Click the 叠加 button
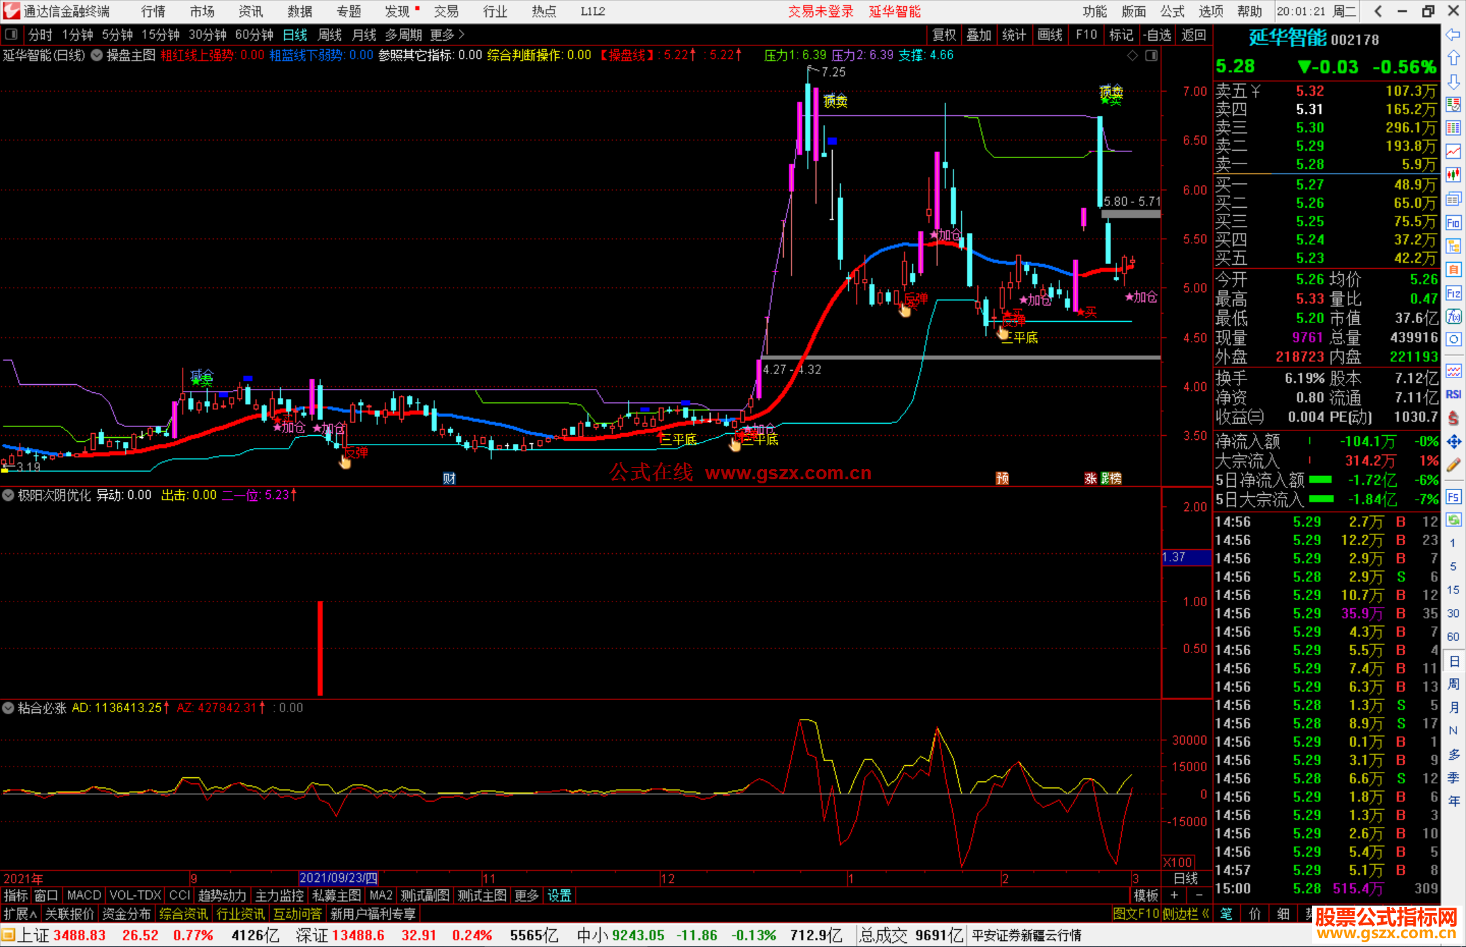The image size is (1466, 947). coord(979,35)
